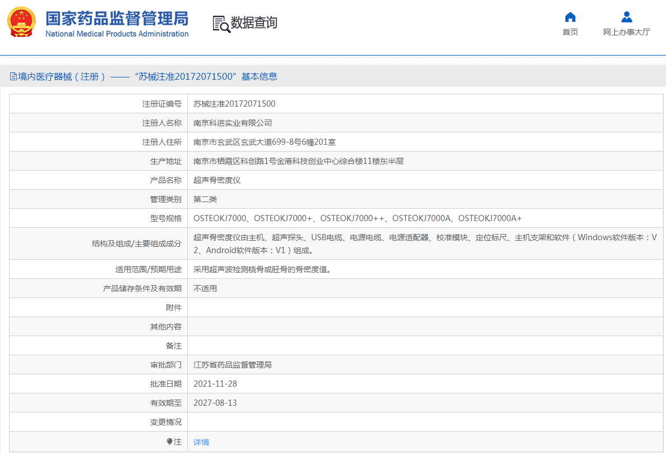Viewport: 666px width, 454px height.
Task: Select approving department 江苏省药品监督管理局
Action: pos(233,365)
